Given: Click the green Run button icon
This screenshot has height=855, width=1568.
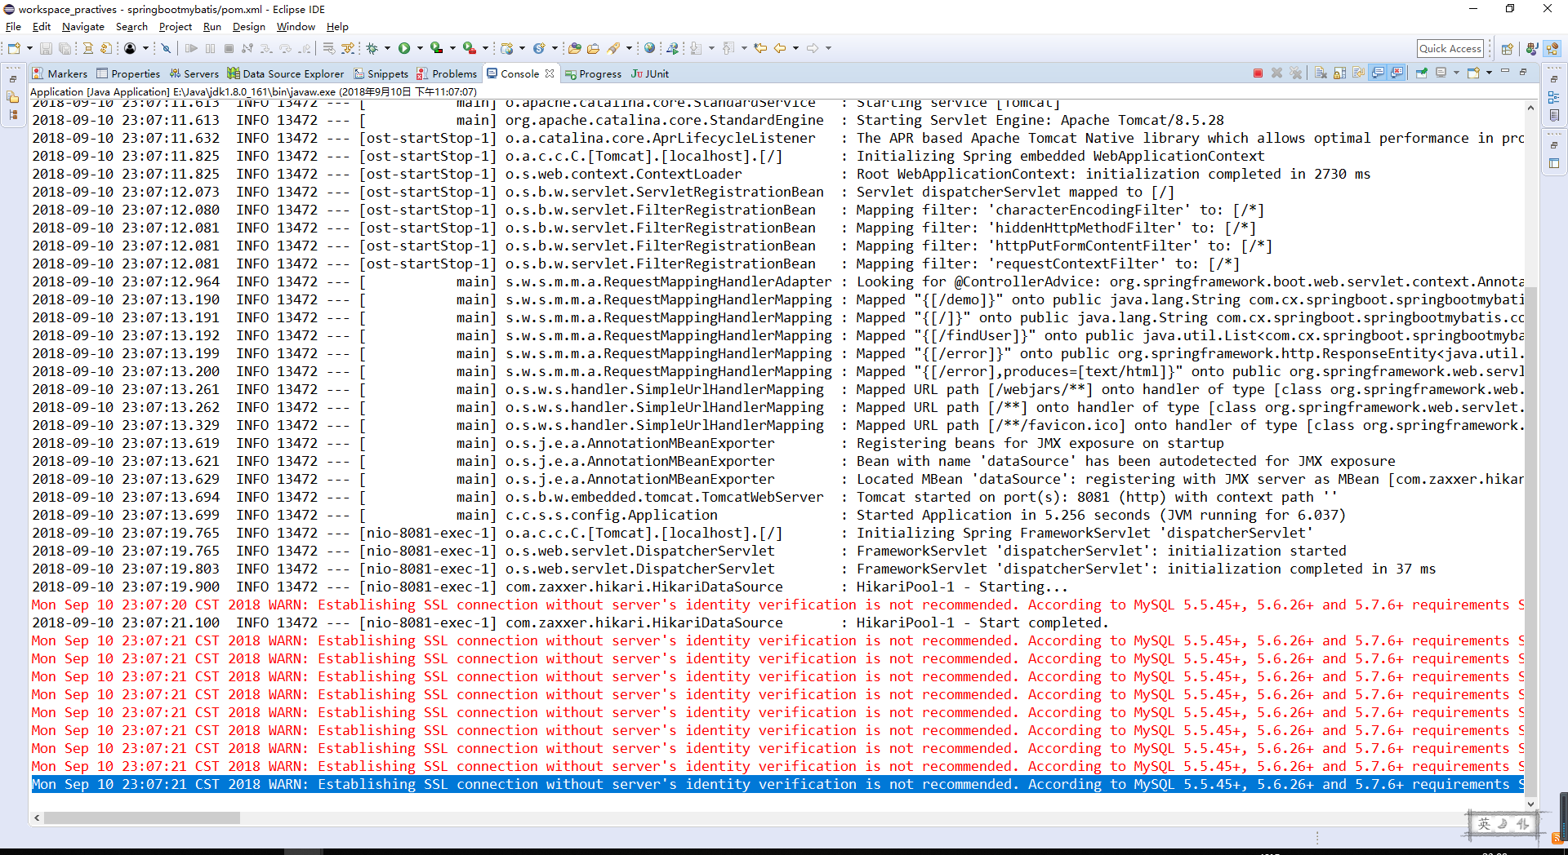Looking at the screenshot, I should [404, 48].
